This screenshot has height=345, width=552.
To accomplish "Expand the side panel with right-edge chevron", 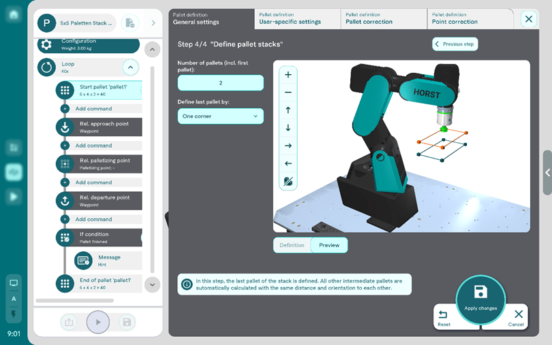I will 547,173.
